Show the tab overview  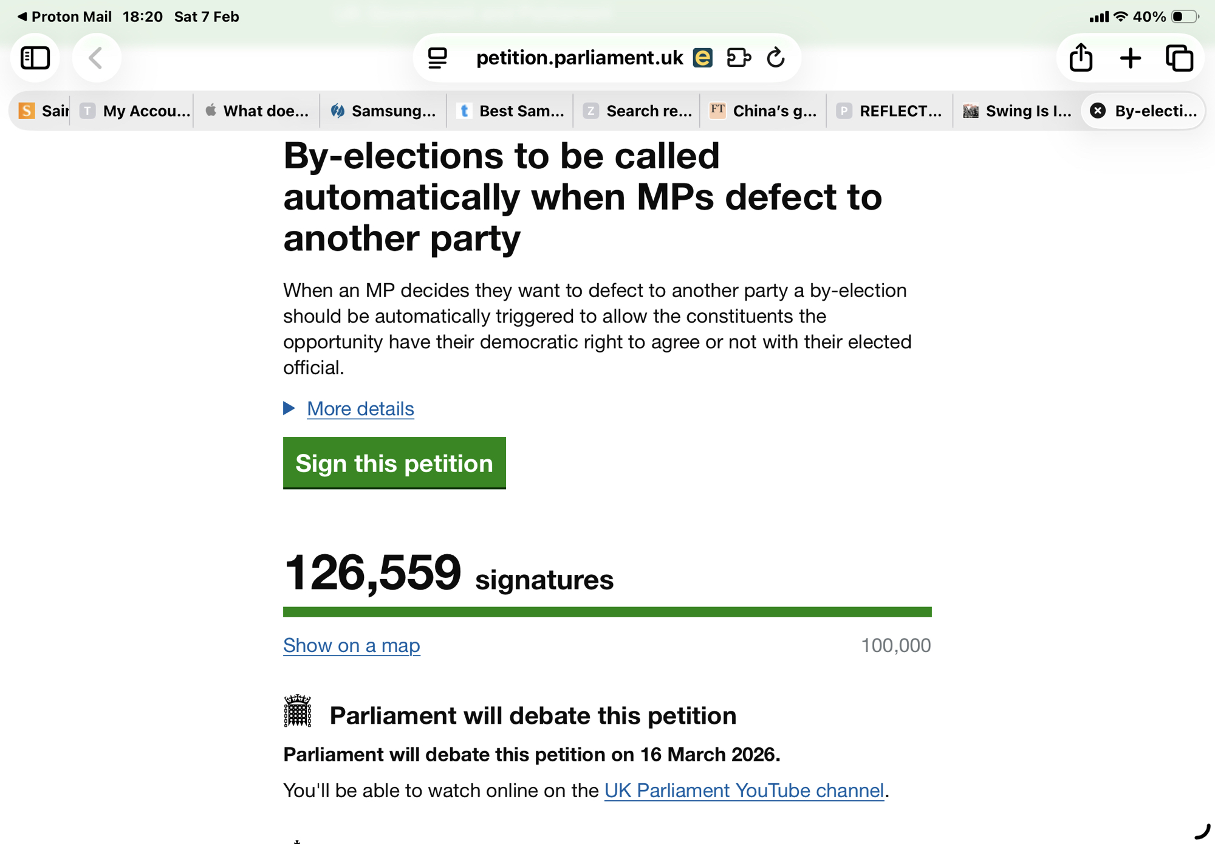(x=1179, y=58)
